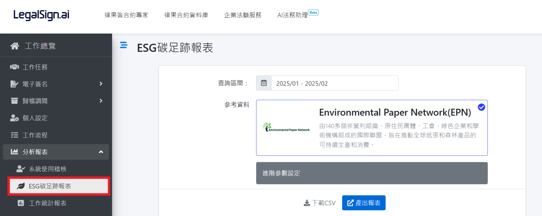Image resolution: width=542 pixels, height=216 pixels.
Task: Click the Environmental Paper Network logo
Action: point(286,127)
